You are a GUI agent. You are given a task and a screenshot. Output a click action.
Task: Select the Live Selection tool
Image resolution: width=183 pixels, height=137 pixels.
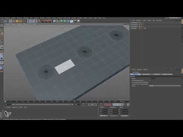pyautogui.click(x=10, y=21)
